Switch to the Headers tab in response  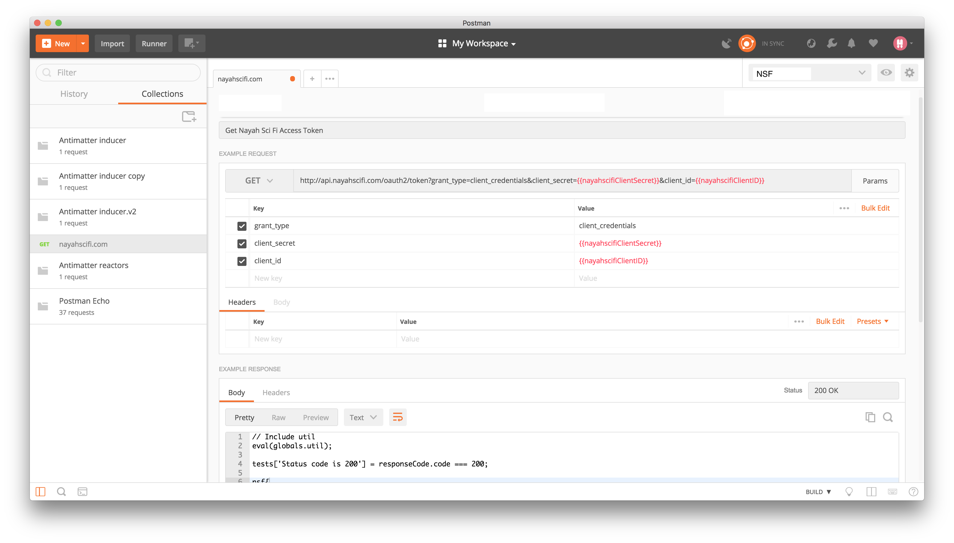[x=276, y=392]
